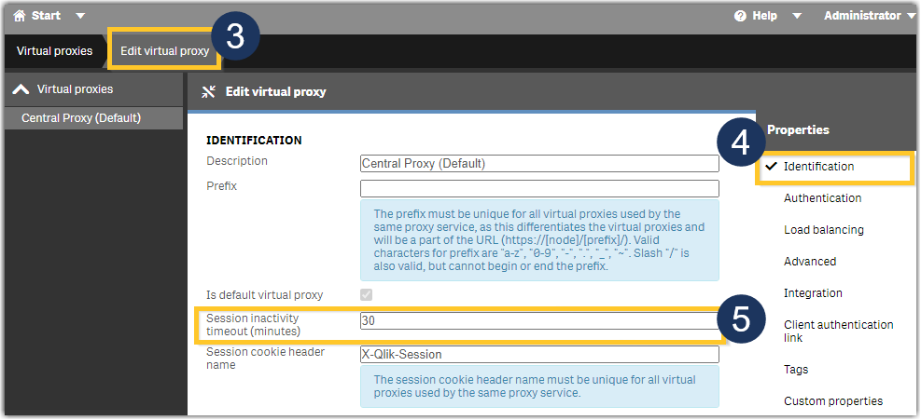Select Central Proxy (Default) in list
The image size is (921, 420).
[81, 117]
